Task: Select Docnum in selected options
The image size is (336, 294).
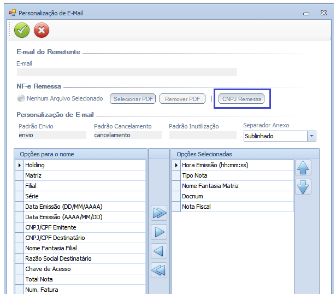Action: [x=237, y=196]
